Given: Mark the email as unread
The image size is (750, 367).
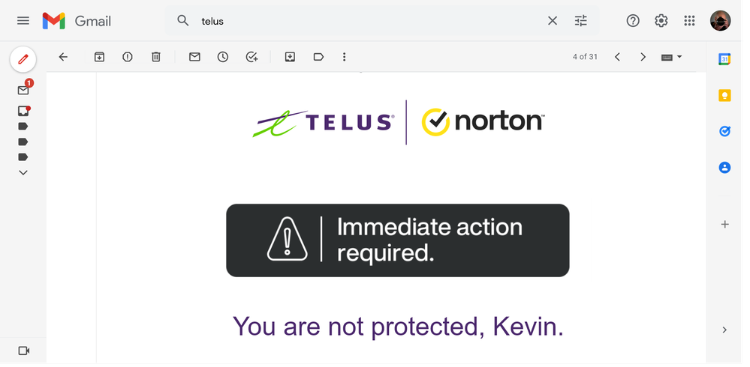Looking at the screenshot, I should coord(194,57).
